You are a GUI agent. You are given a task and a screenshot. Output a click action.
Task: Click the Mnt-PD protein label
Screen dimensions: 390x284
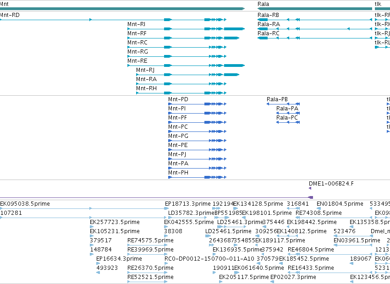(x=178, y=99)
